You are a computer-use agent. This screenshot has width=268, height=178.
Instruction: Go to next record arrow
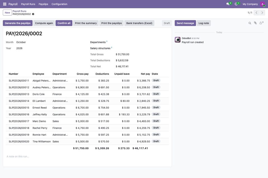[x=262, y=13]
